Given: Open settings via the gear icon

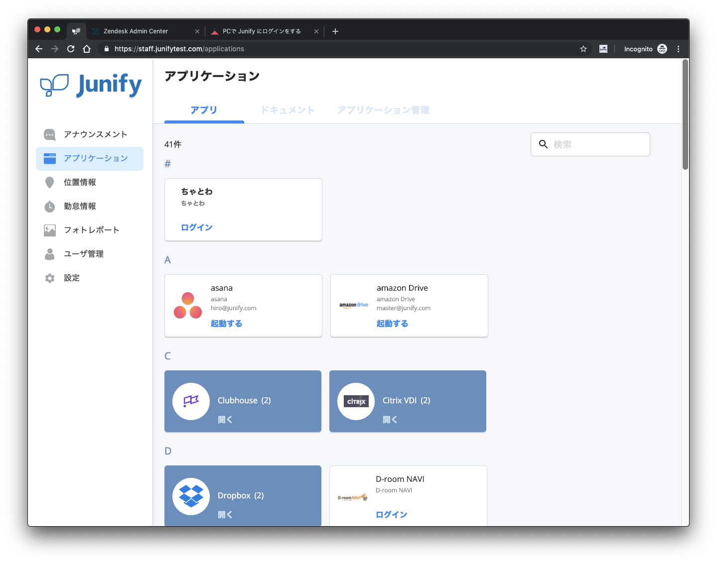Looking at the screenshot, I should click(x=50, y=278).
